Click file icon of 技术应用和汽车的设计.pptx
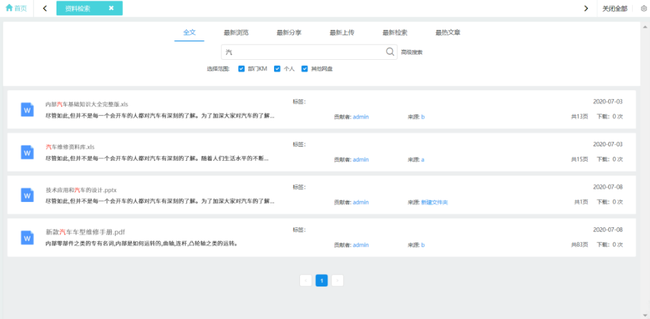Image resolution: width=650 pixels, height=319 pixels. pos(27,195)
